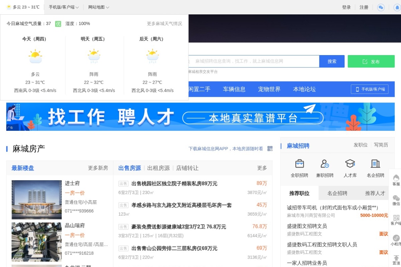Click company name 麻城市海川商贸有限公司

tap(311, 216)
